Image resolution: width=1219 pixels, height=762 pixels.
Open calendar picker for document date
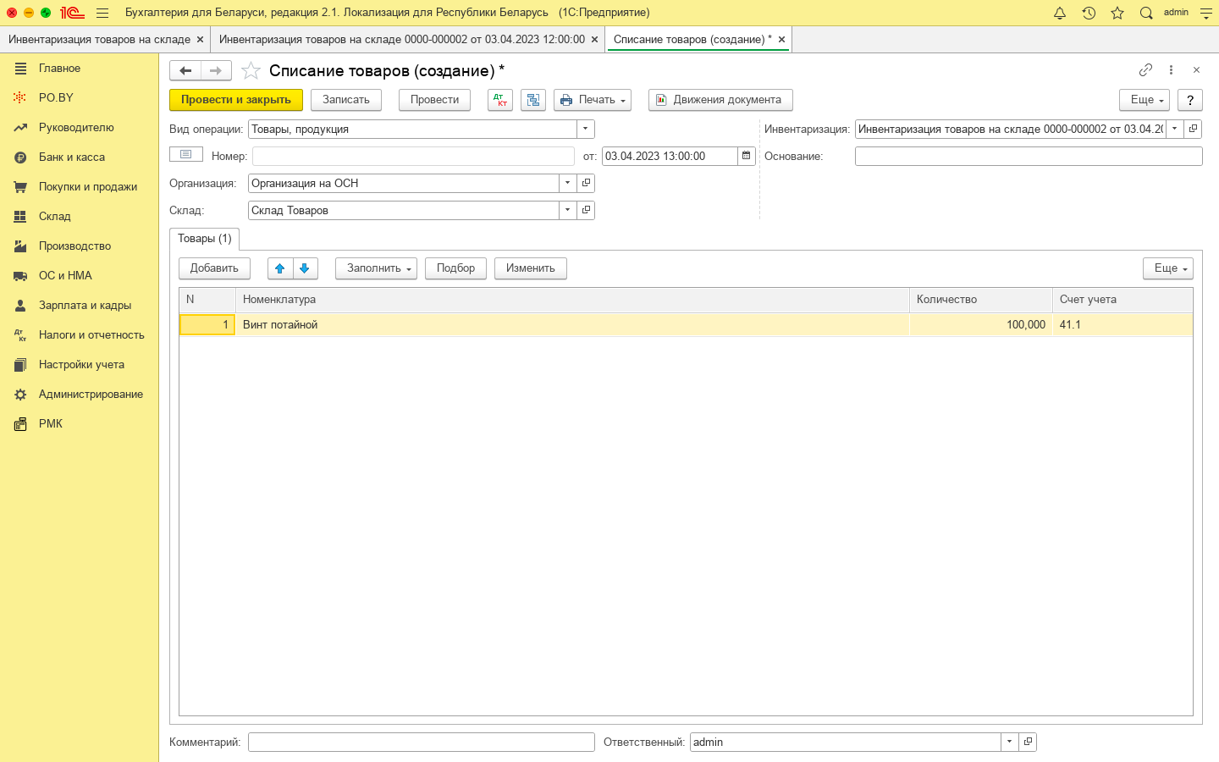(746, 156)
